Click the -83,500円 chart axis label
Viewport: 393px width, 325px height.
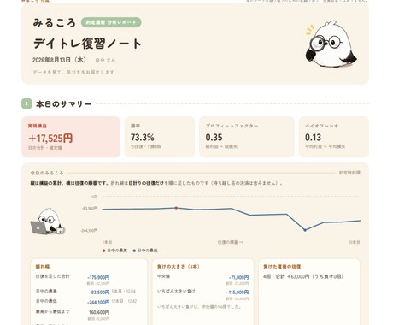tap(90, 209)
